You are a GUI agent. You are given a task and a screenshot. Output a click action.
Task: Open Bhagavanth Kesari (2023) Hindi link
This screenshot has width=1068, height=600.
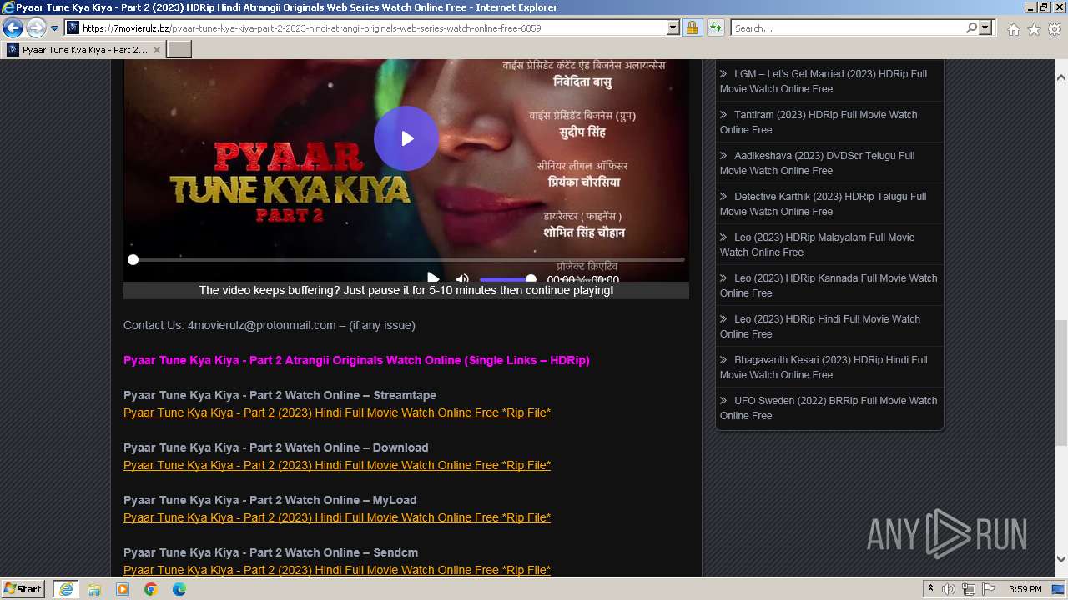coord(824,367)
